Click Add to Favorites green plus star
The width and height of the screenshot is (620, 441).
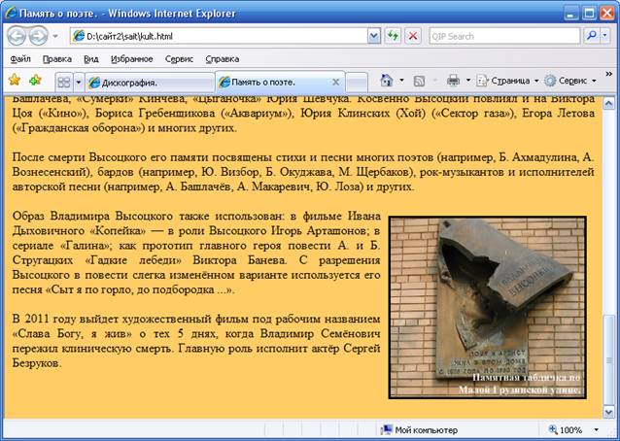[35, 81]
